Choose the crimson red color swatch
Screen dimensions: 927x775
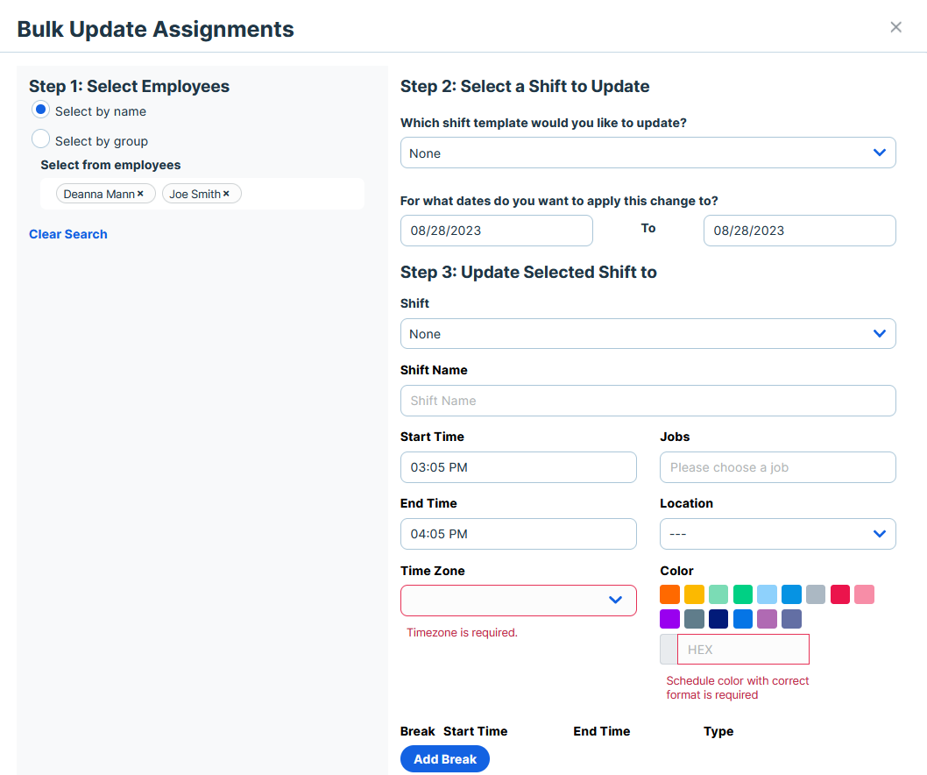pyautogui.click(x=840, y=595)
